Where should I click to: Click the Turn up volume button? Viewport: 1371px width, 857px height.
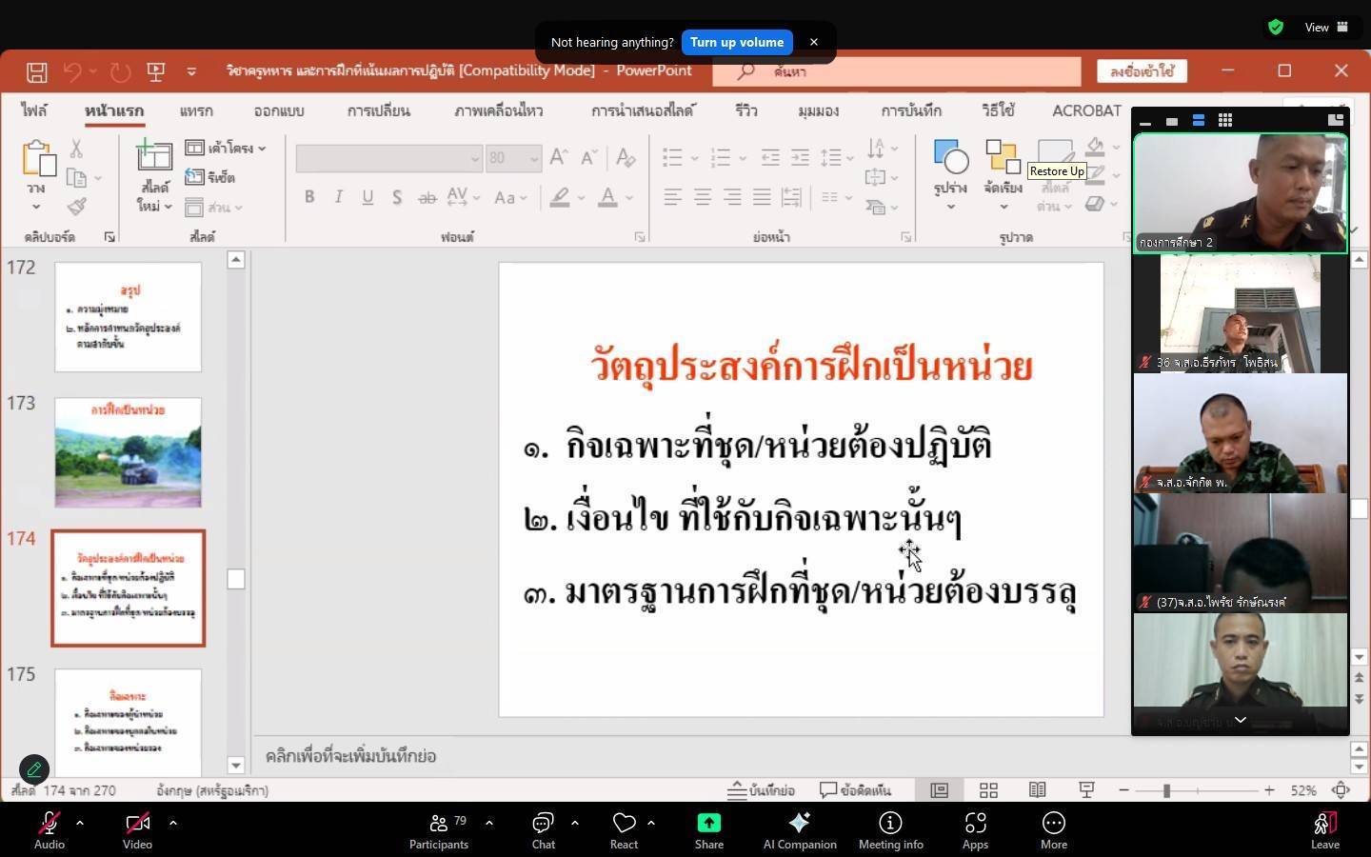[x=736, y=42]
